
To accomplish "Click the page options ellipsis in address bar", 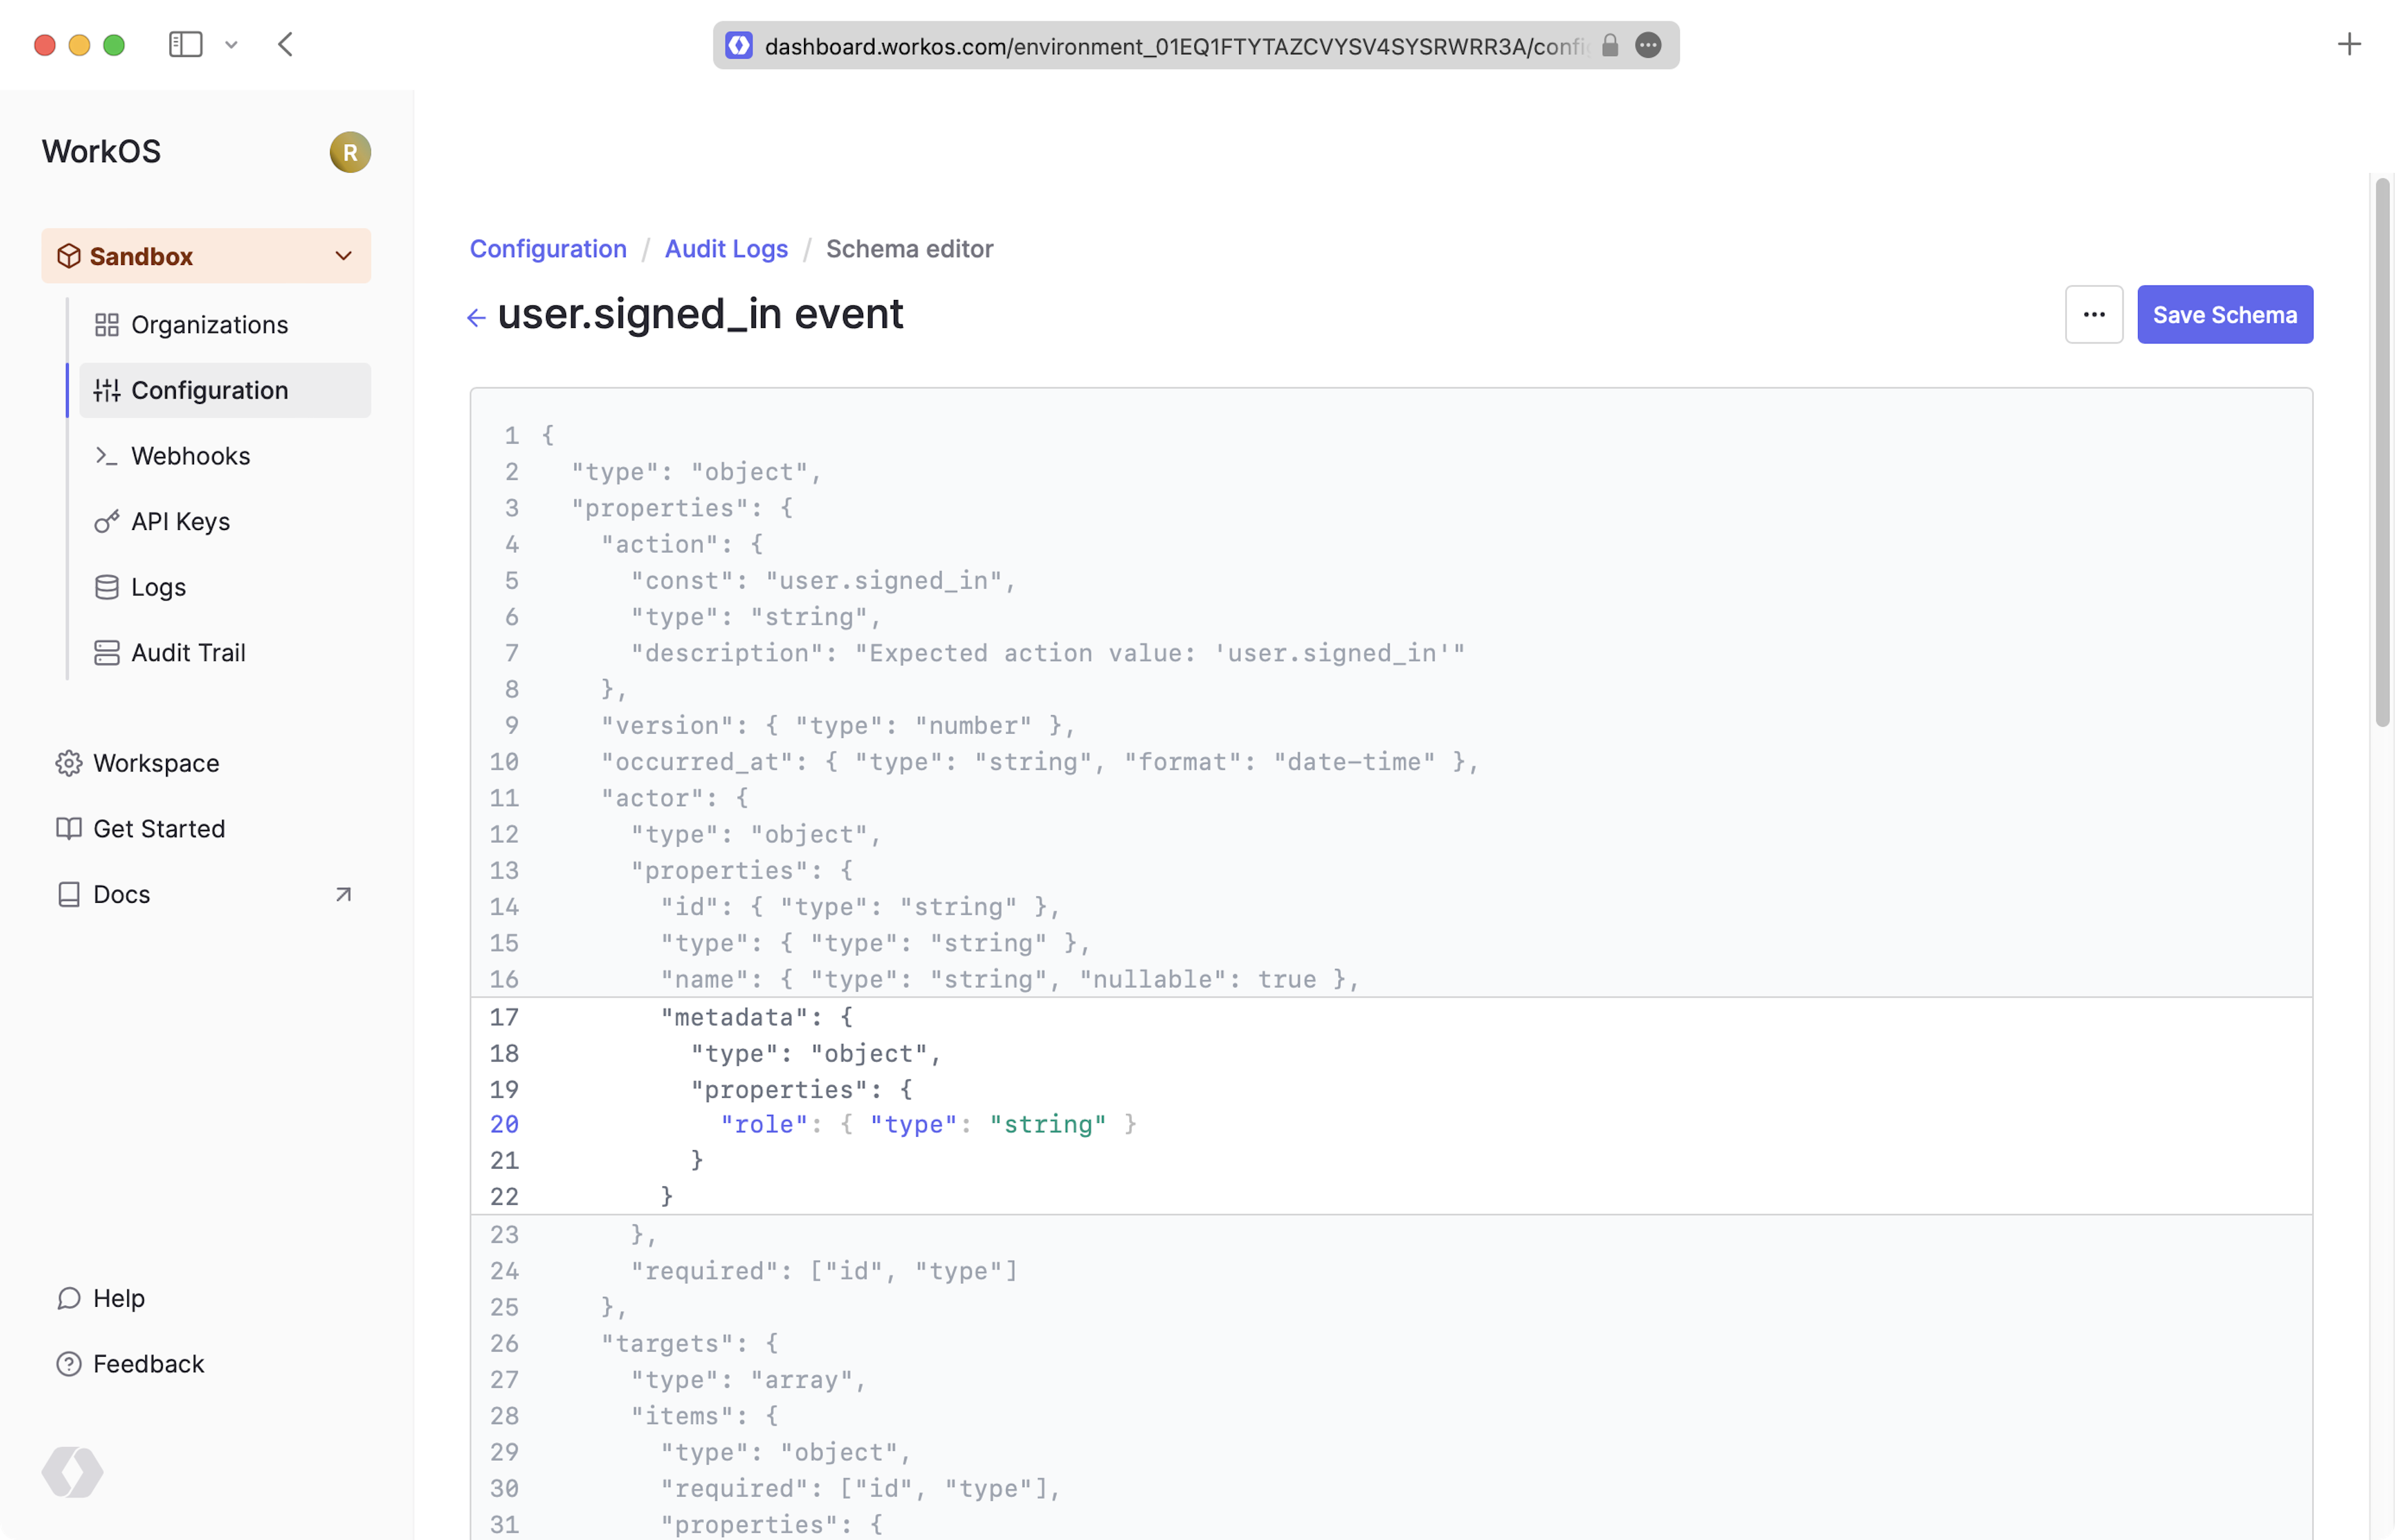I will pyautogui.click(x=1648, y=46).
